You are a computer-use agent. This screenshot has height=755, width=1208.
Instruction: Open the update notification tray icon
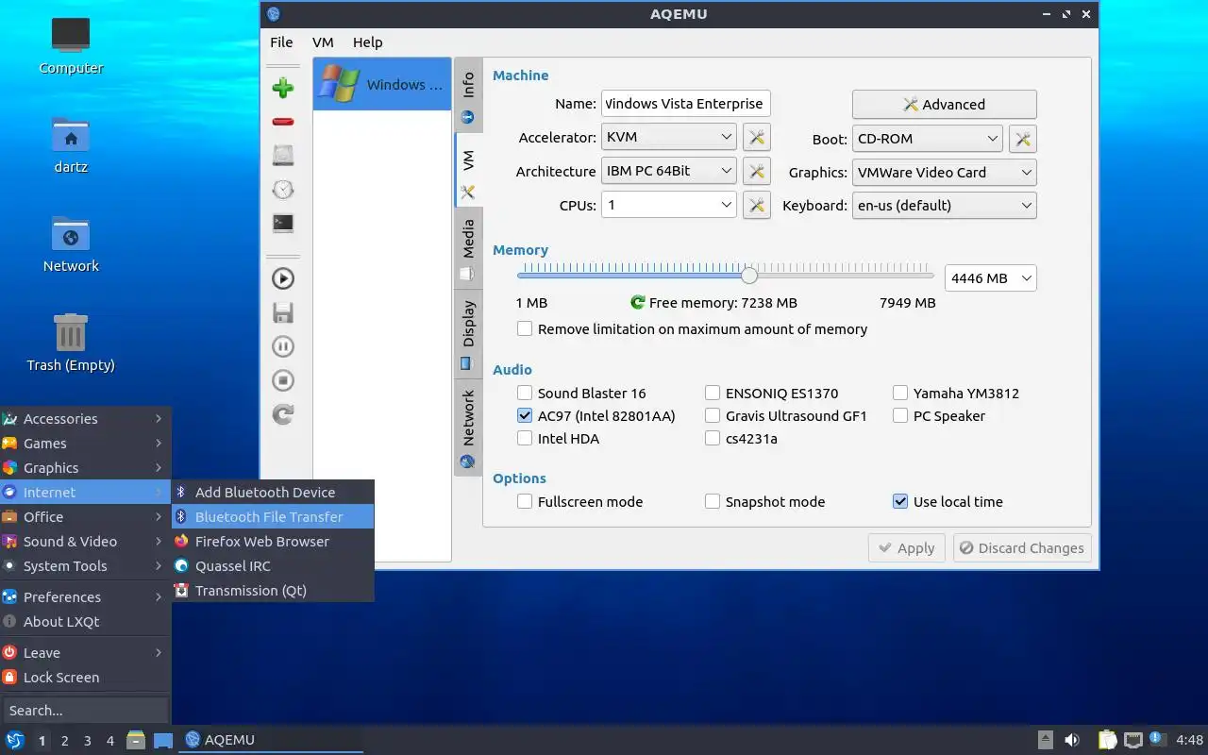coord(1158,740)
